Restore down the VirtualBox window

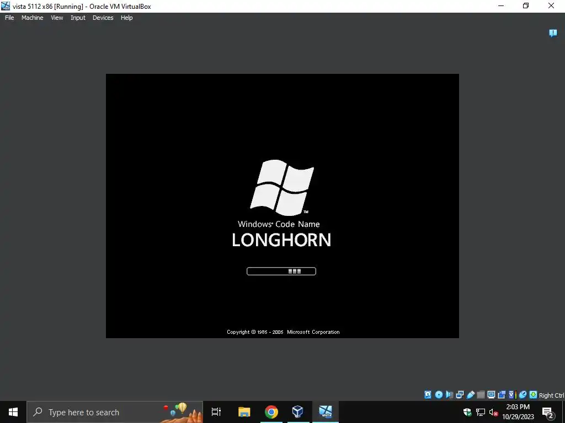[x=526, y=6]
